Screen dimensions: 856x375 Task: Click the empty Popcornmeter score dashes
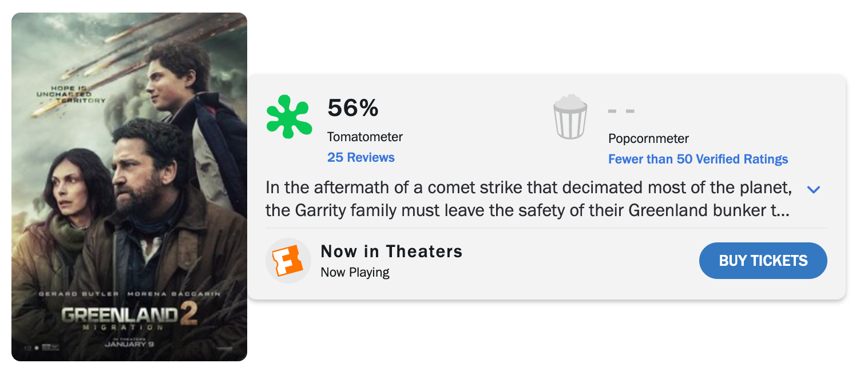point(621,111)
